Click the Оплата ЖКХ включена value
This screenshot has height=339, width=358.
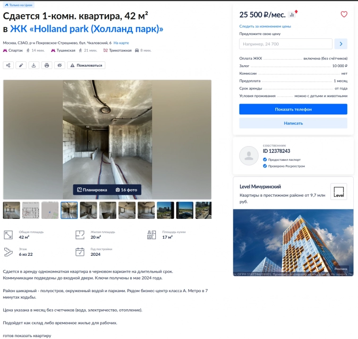325,59
